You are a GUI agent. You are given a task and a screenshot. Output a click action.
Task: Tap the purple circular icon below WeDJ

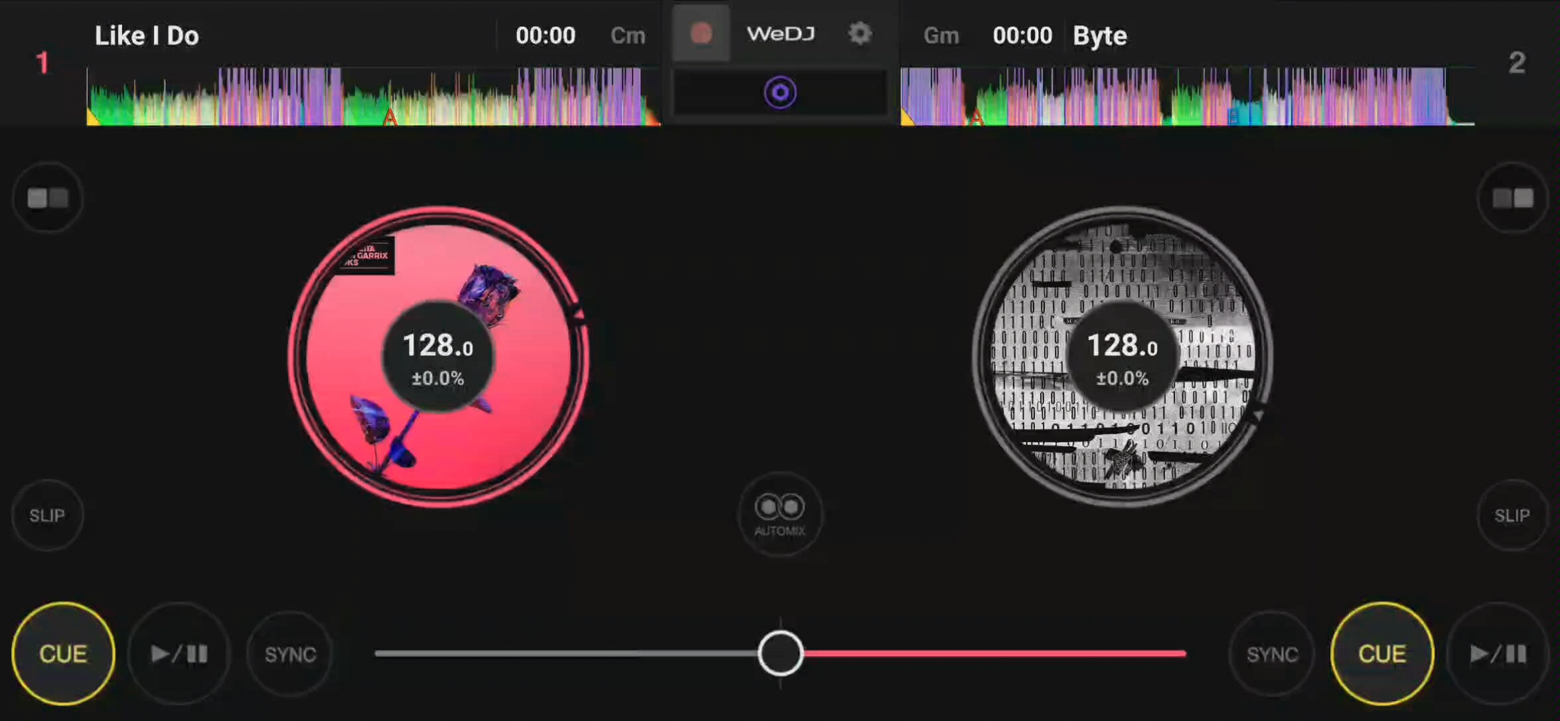780,92
